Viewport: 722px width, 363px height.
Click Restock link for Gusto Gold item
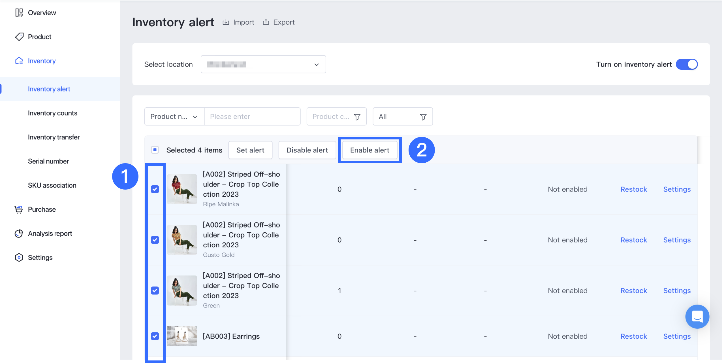tap(634, 240)
